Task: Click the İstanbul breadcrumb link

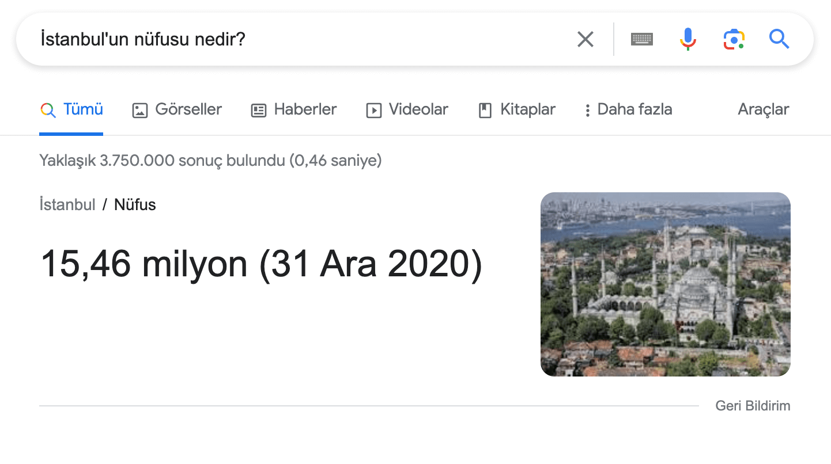Action: point(67,204)
